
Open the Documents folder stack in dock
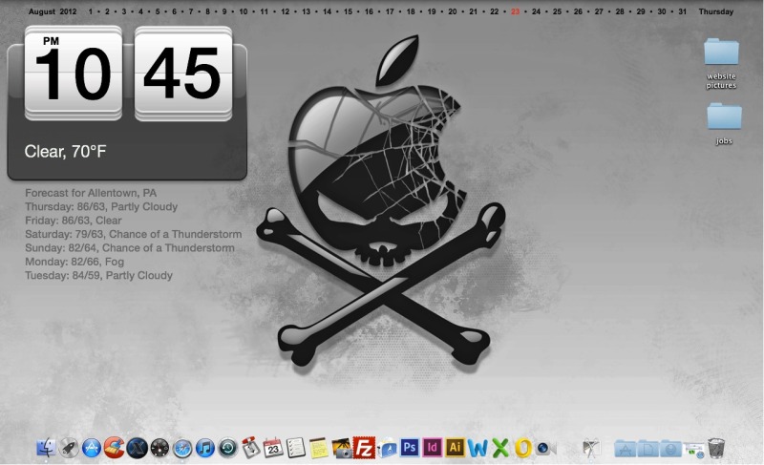[648, 449]
